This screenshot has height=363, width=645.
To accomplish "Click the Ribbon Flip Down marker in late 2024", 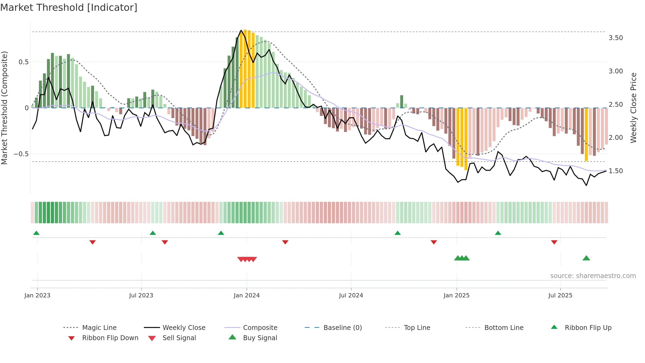I will (434, 242).
